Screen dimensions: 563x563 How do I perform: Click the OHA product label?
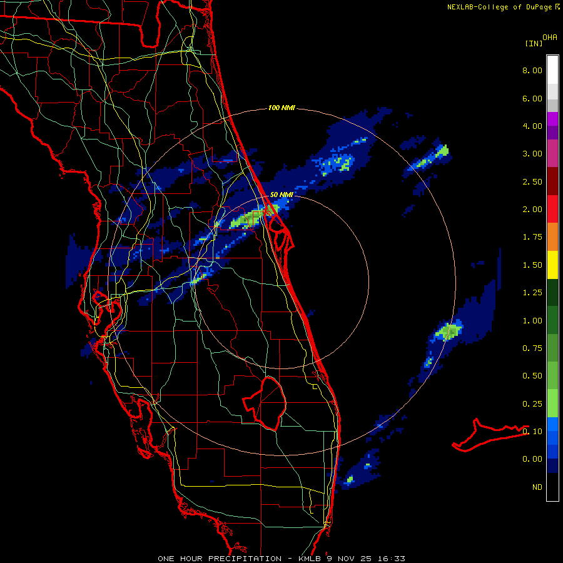click(550, 37)
